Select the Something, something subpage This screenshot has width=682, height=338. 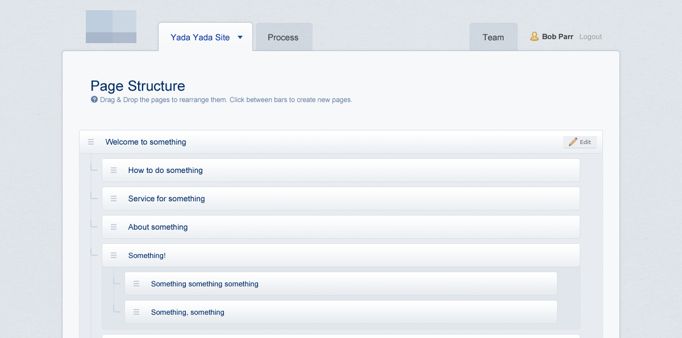point(341,312)
